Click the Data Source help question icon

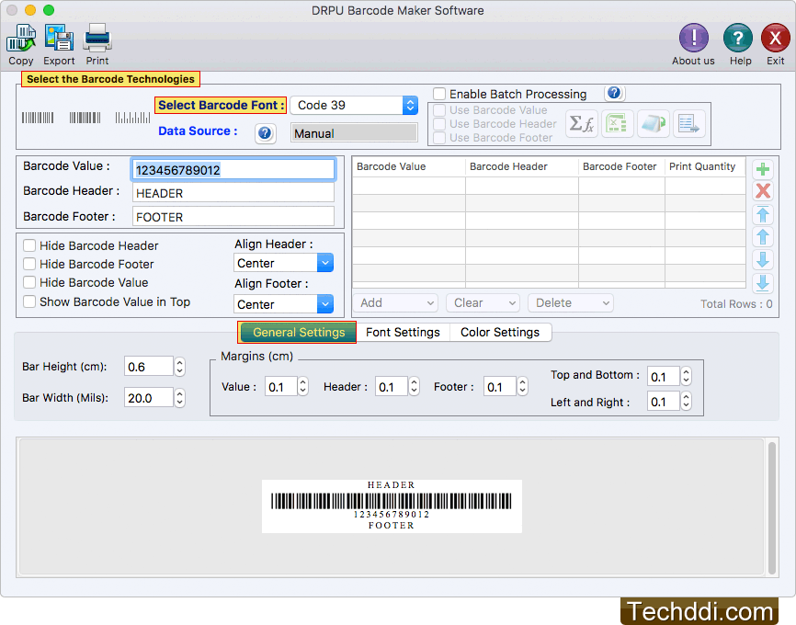(265, 133)
